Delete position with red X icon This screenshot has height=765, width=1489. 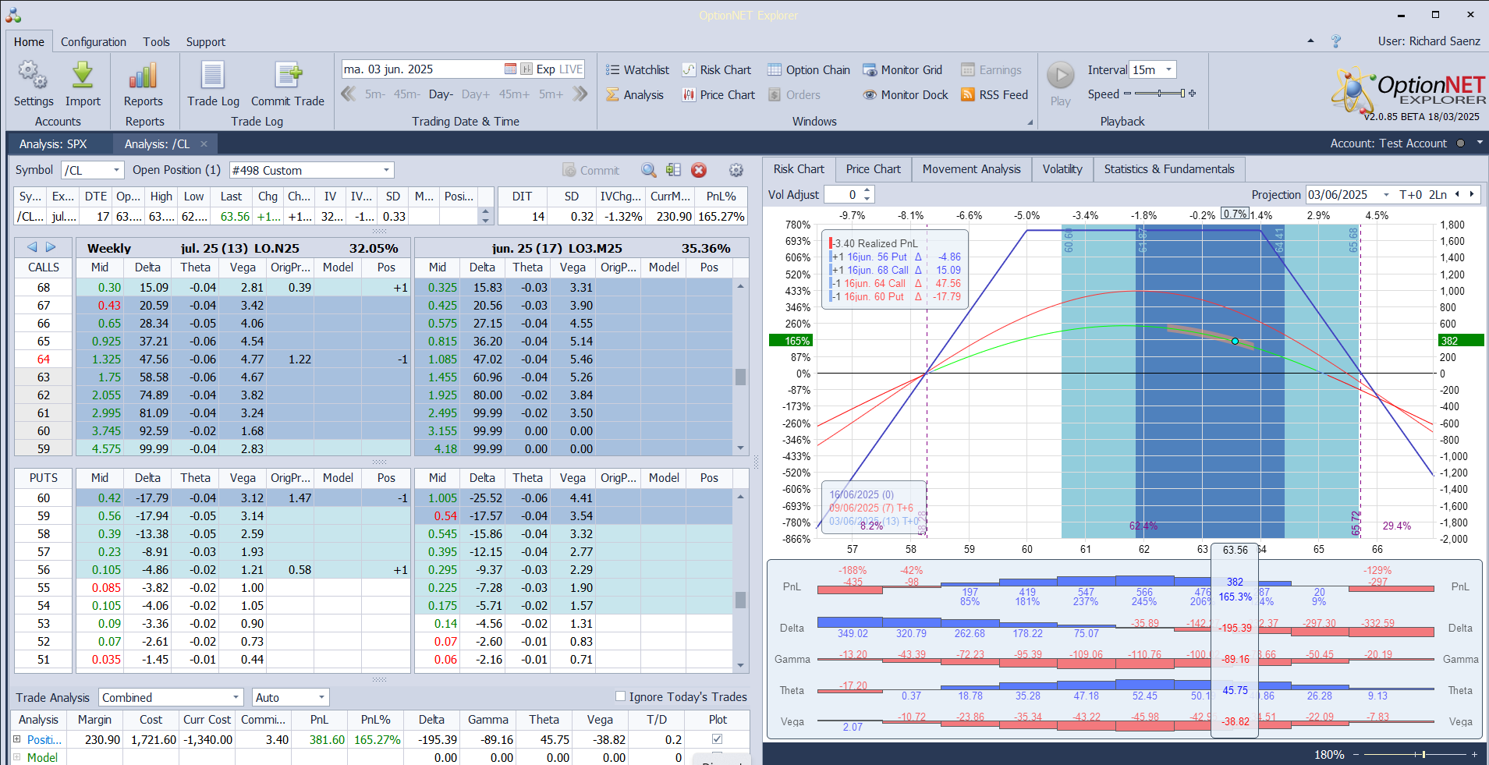pos(699,170)
